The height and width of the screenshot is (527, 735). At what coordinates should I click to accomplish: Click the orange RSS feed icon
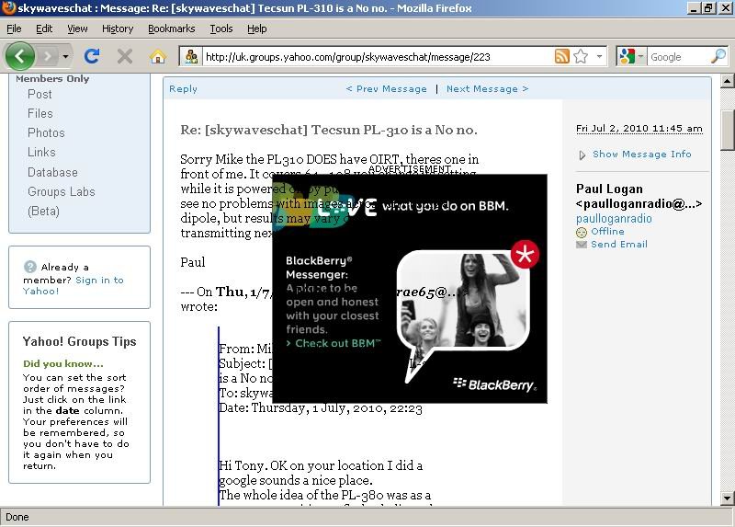coord(561,56)
